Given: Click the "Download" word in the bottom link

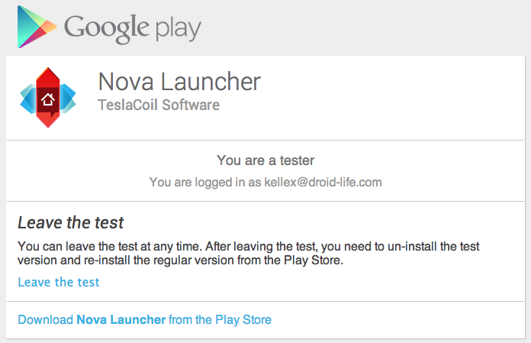Looking at the screenshot, I should (45, 319).
